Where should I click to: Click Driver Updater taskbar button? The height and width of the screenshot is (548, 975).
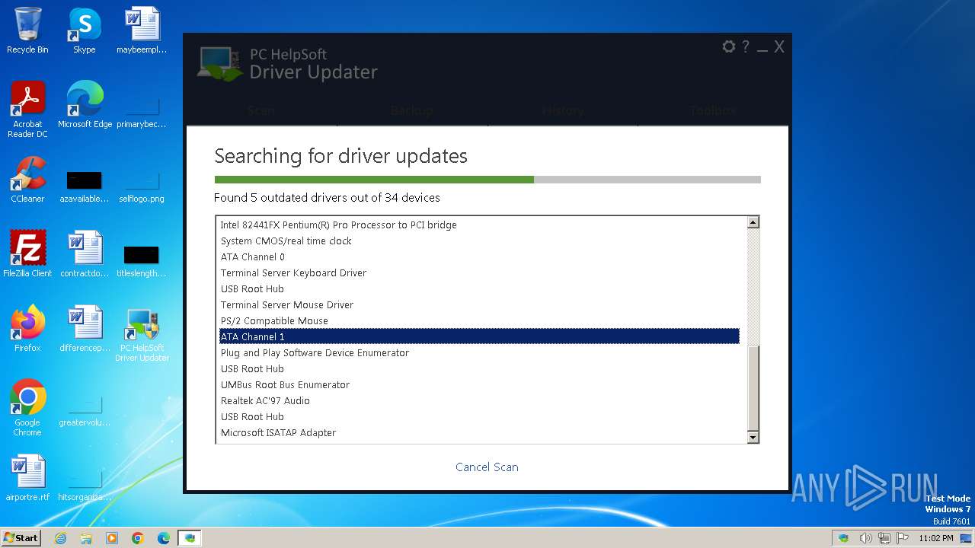(x=190, y=538)
